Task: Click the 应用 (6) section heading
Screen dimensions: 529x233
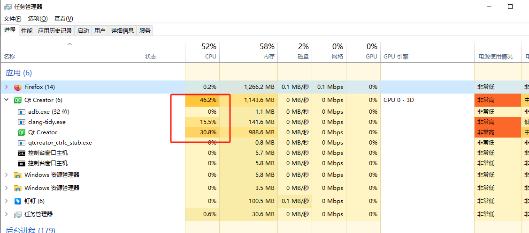Action: (19, 73)
